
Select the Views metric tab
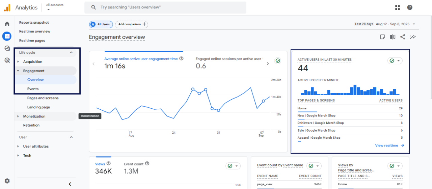tap(103, 168)
